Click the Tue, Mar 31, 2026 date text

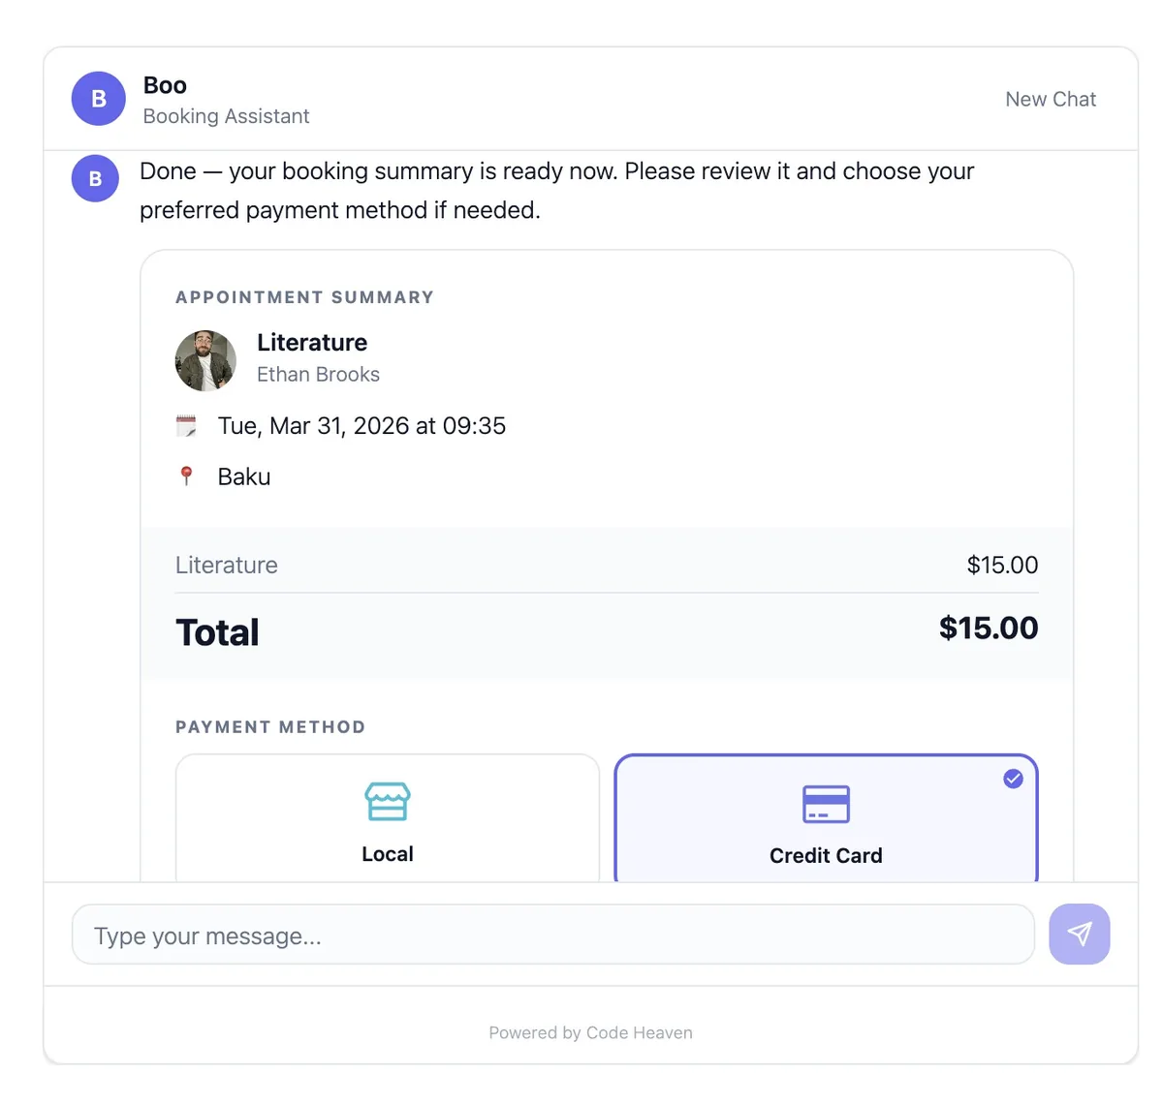[x=361, y=426]
